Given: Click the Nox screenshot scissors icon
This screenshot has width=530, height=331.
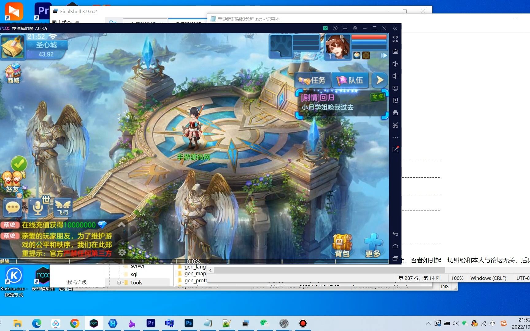Looking at the screenshot, I should click(395, 125).
